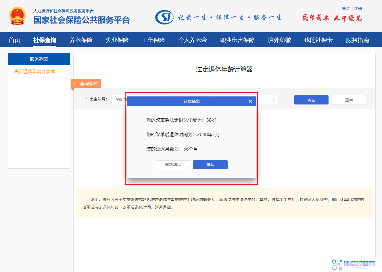Navigate to 职业伤害保障 page
382x272 pixels.
pyautogui.click(x=237, y=40)
